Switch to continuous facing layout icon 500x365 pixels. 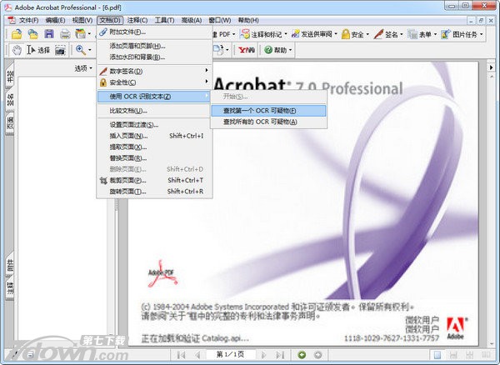[470, 355]
